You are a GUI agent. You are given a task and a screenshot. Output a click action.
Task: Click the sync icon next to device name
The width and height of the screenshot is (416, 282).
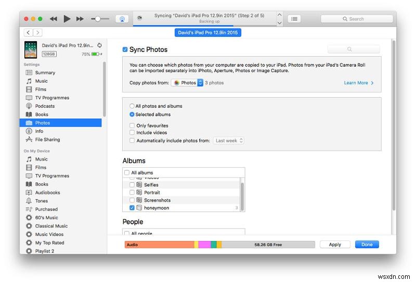(99, 45)
